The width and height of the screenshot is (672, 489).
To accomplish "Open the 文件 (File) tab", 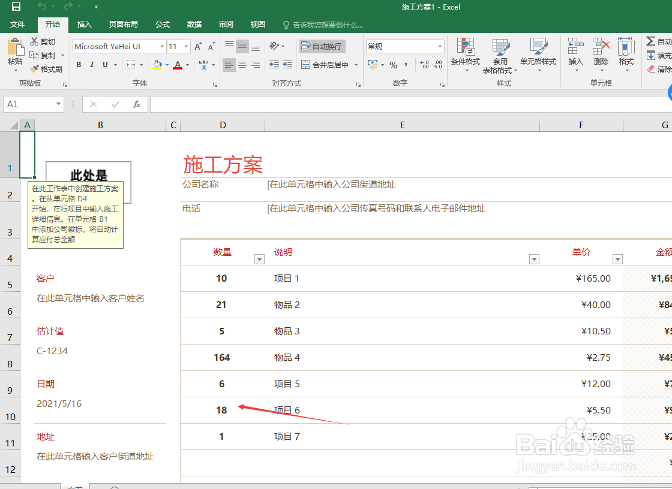I will point(17,25).
